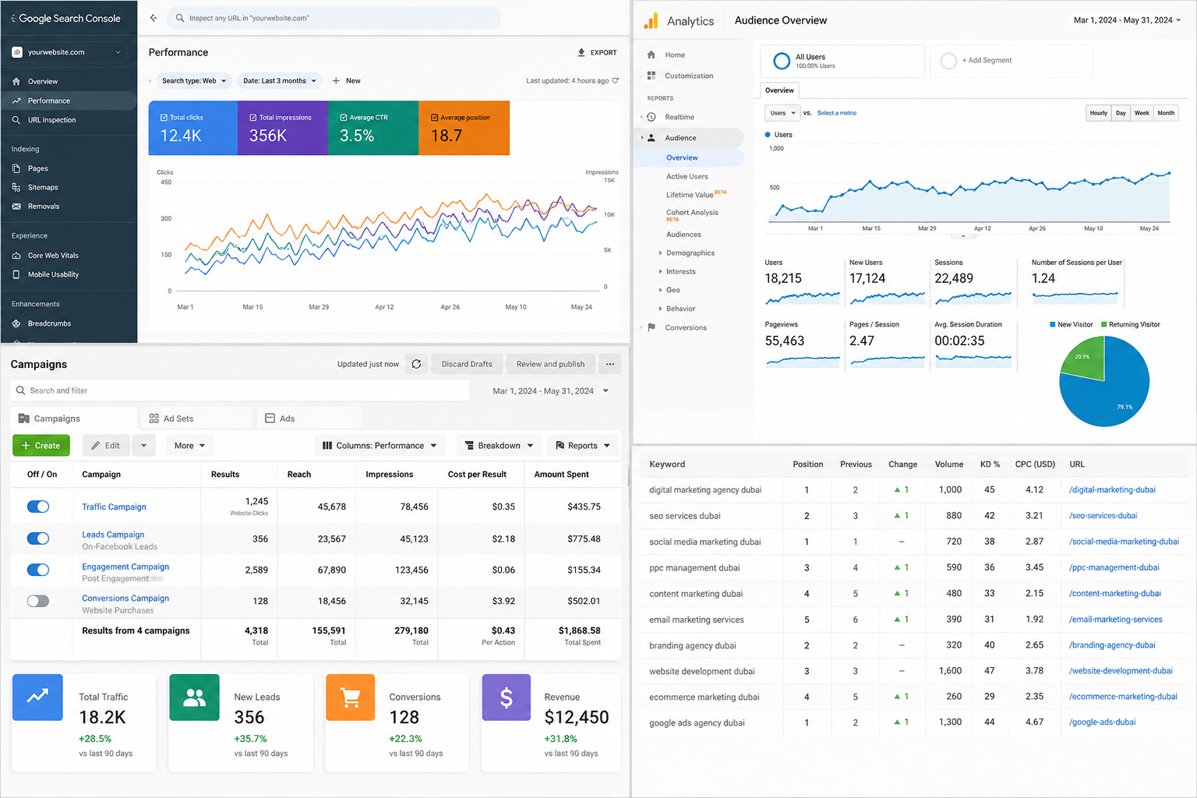
Task: Click the Mobile Usability phone icon
Action: (16, 274)
